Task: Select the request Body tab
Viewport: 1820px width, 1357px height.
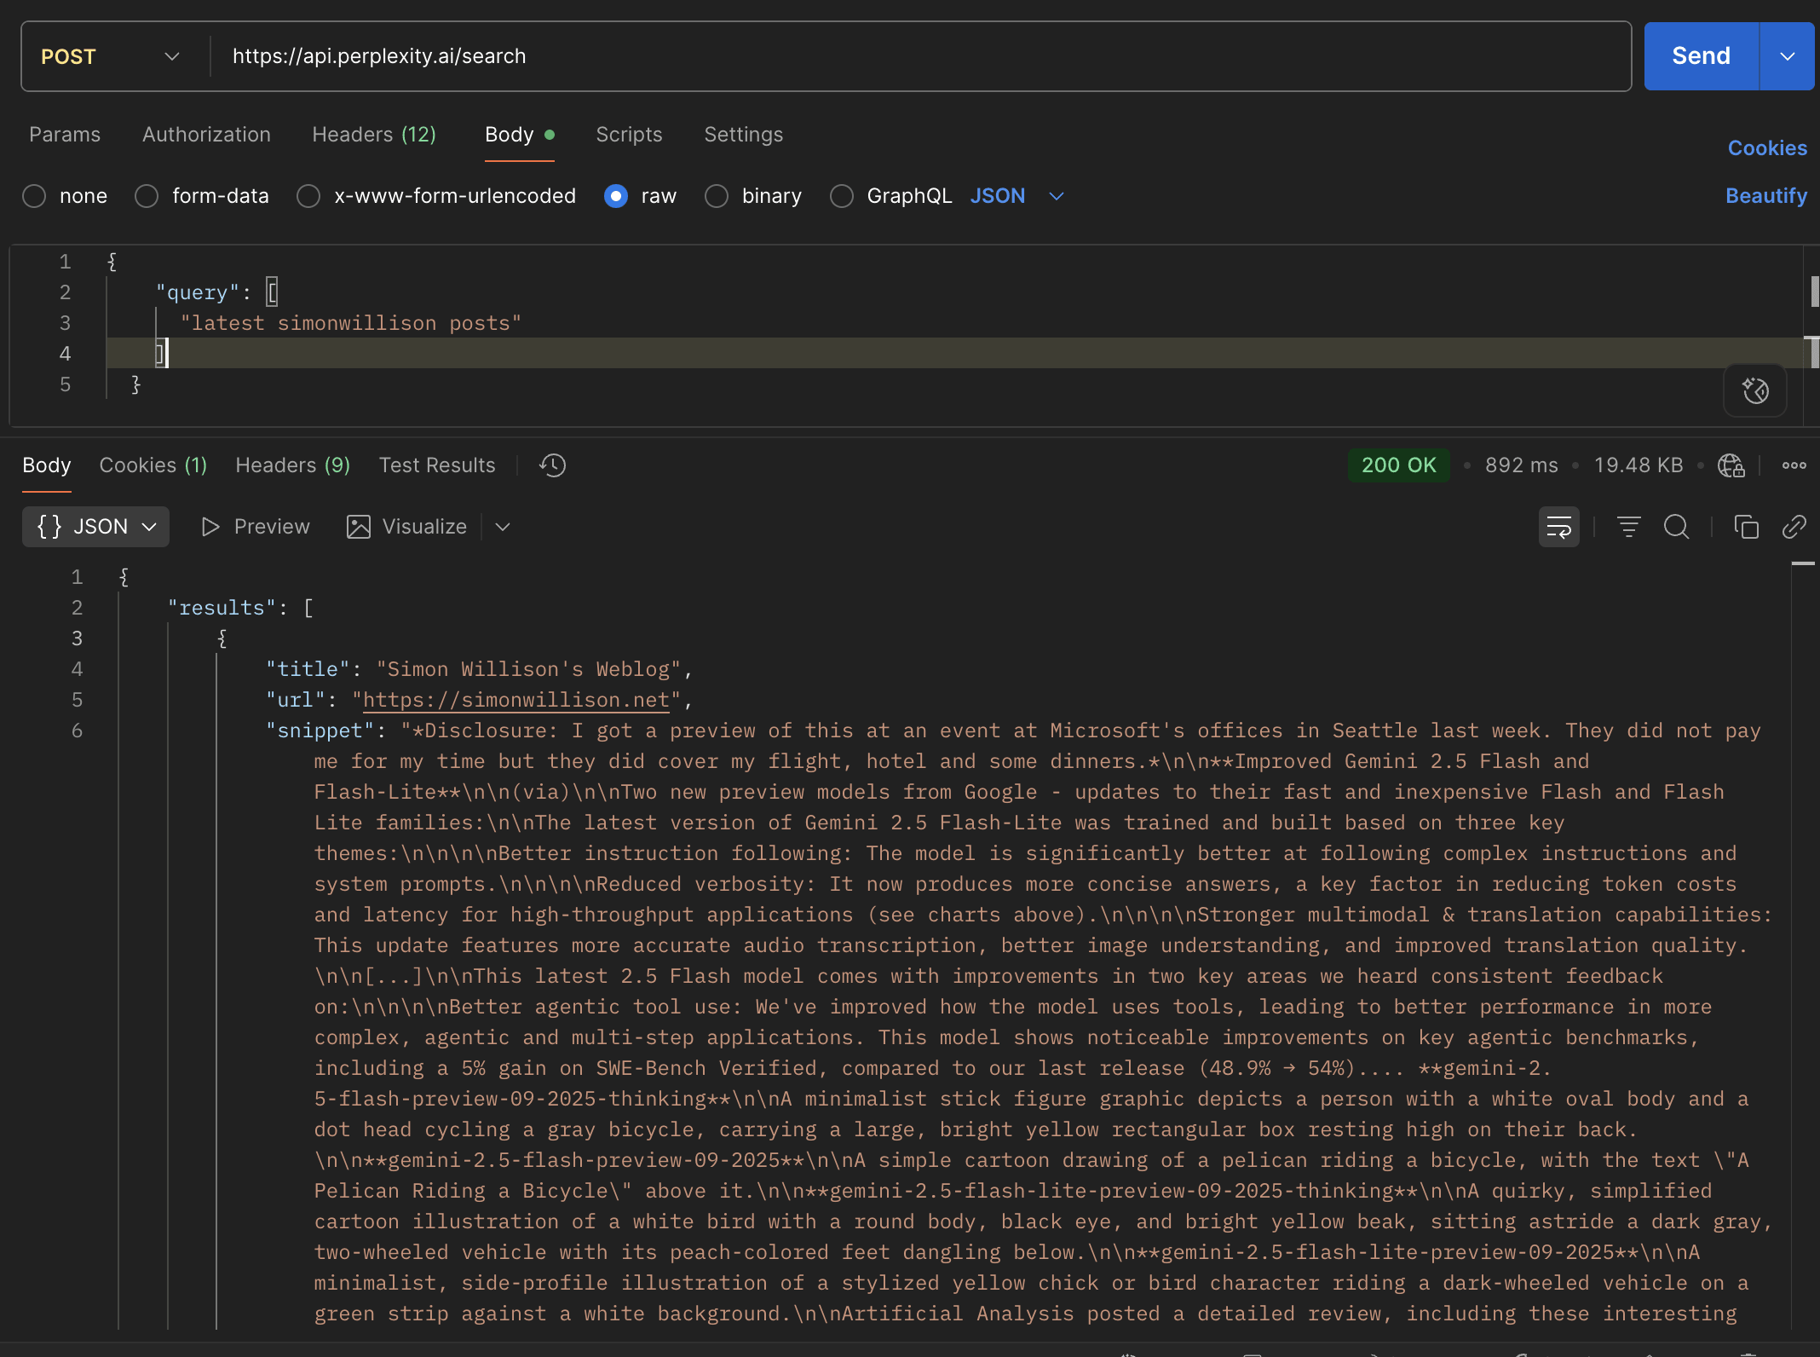Action: coord(519,135)
